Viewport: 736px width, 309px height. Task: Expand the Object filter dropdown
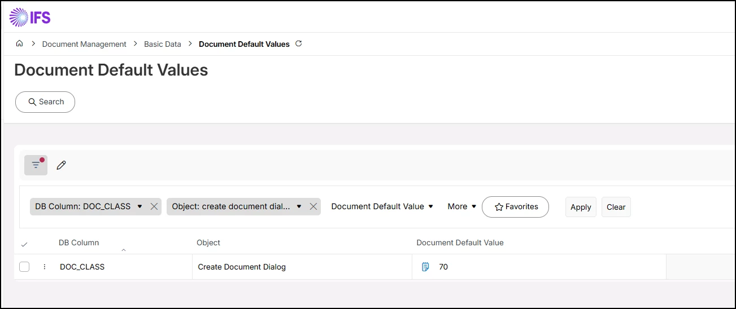point(299,207)
